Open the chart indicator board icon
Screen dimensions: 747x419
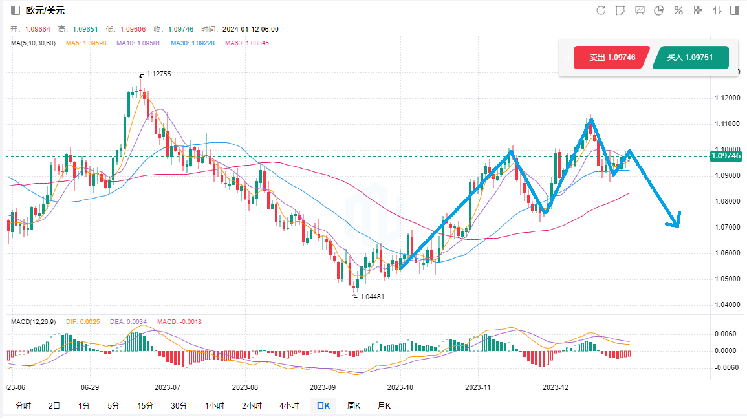pyautogui.click(x=640, y=10)
